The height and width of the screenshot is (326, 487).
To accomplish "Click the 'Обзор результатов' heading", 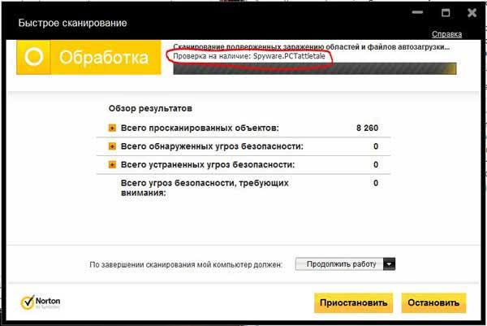I will pos(150,109).
